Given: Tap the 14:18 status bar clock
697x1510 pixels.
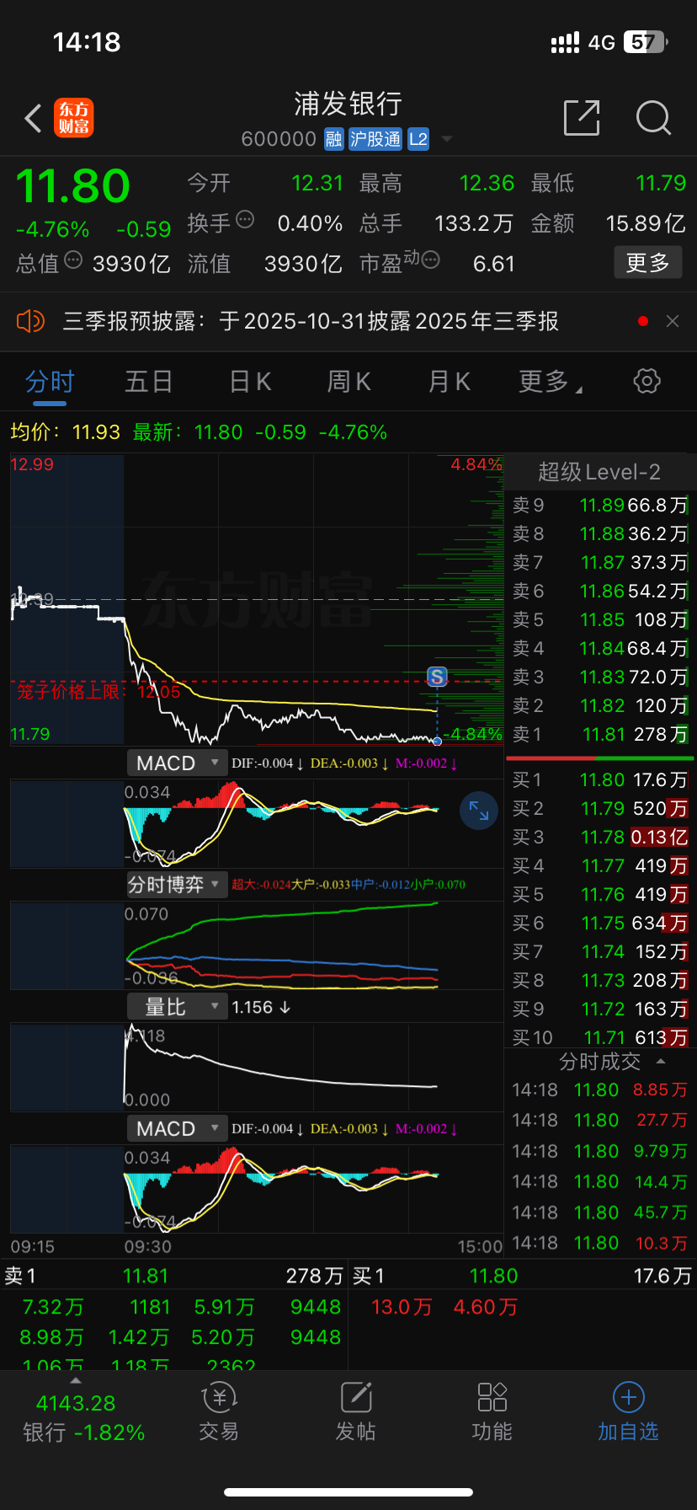Looking at the screenshot, I should point(87,42).
